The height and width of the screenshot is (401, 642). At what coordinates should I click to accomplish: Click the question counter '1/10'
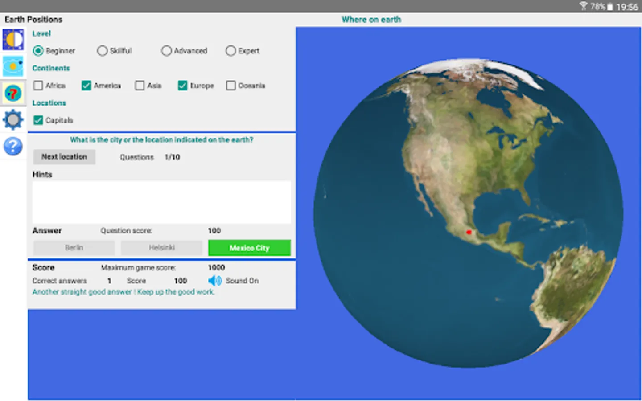pyautogui.click(x=172, y=157)
